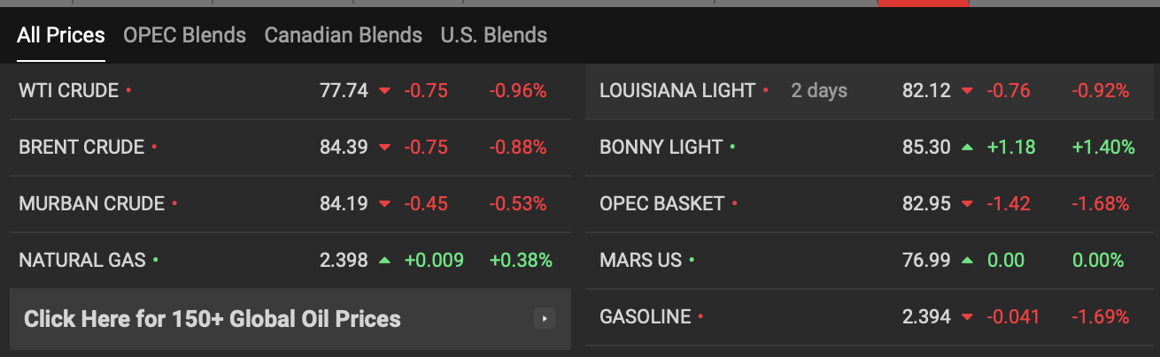This screenshot has width=1160, height=357.
Task: Click the LOUISIANA LIGHT row label
Action: [677, 90]
